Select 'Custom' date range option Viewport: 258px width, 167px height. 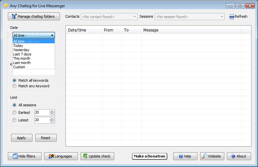point(34,67)
